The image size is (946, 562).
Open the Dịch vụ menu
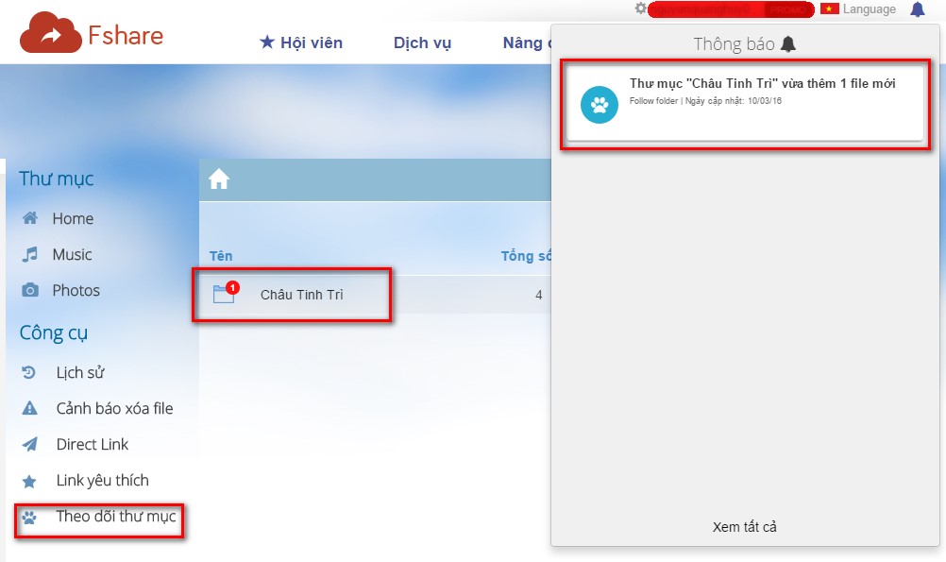pos(422,43)
